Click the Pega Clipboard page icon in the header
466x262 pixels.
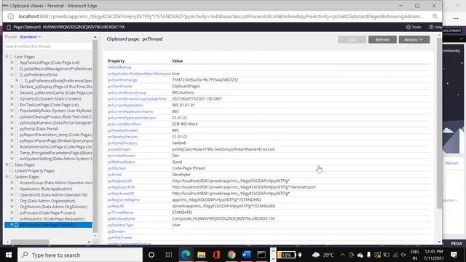(x=9, y=27)
